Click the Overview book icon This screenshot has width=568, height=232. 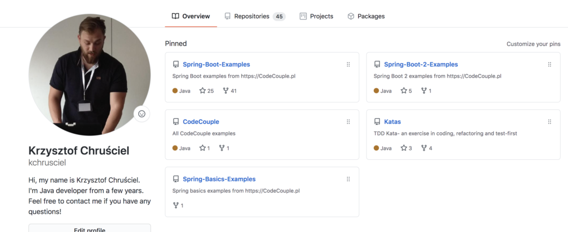pyautogui.click(x=175, y=16)
